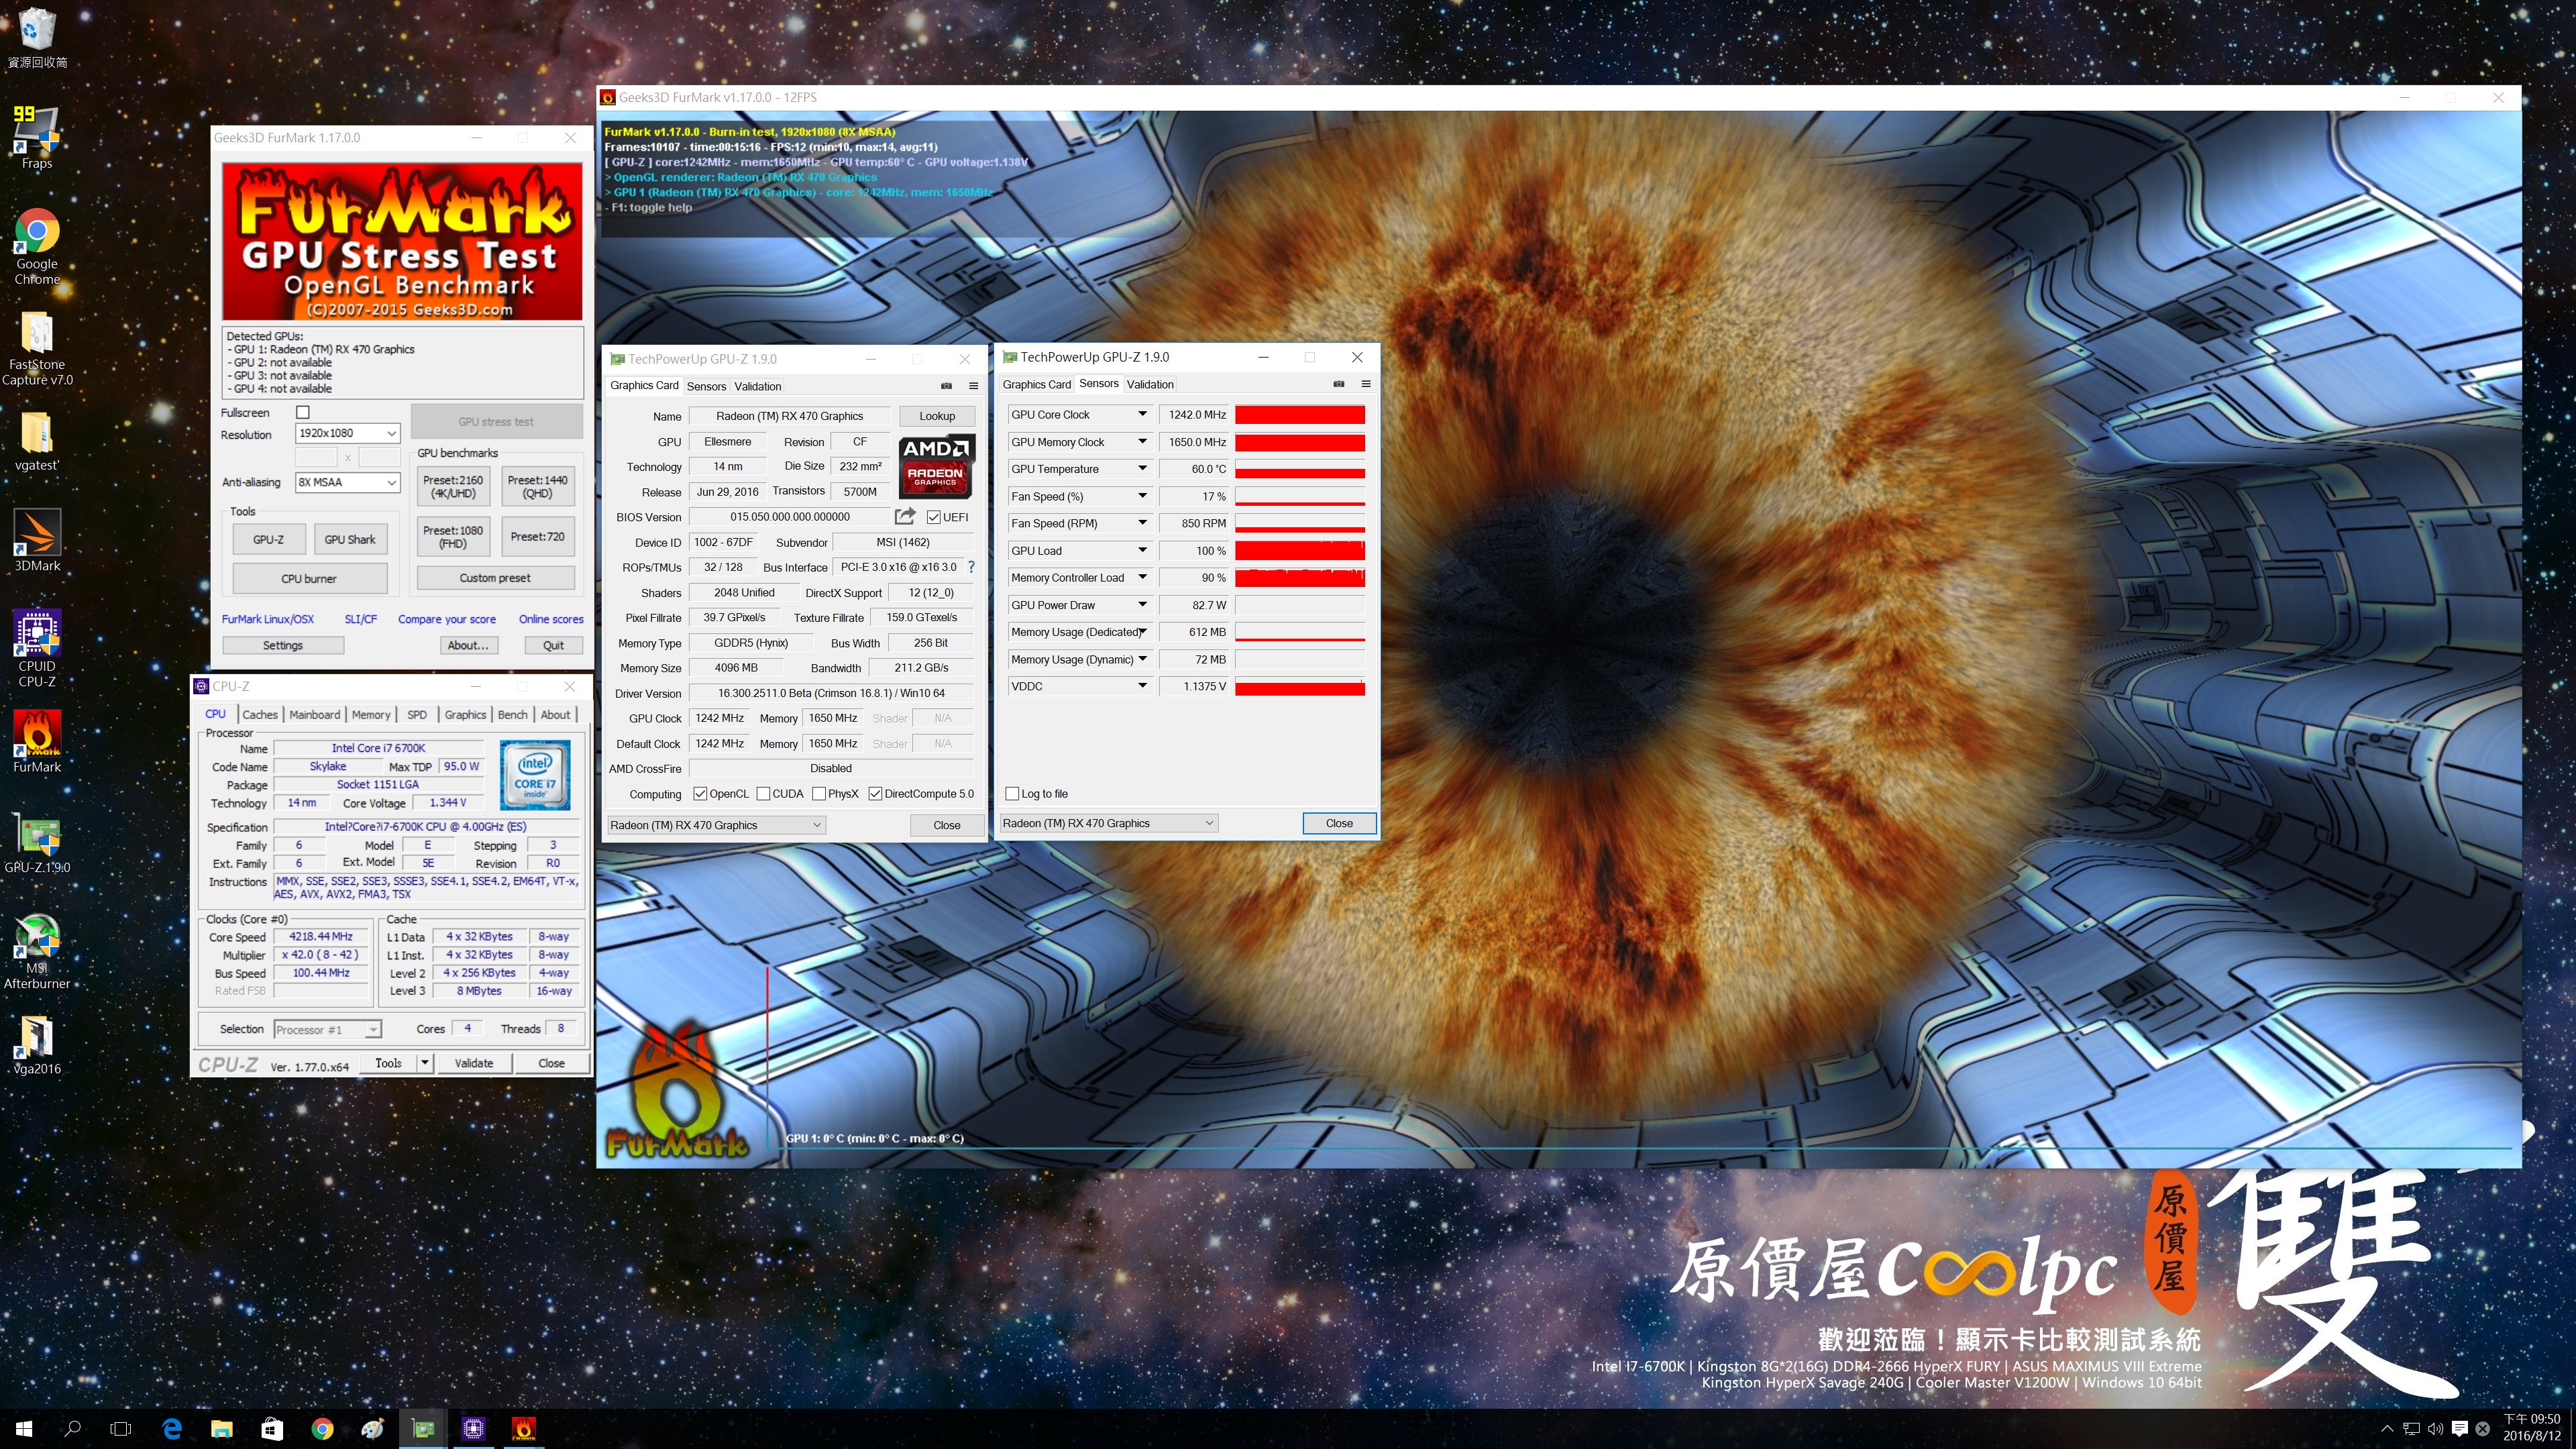Toggle Fullscreen checkbox in FurMark
Screen dimensions: 2576x1449
303,412
